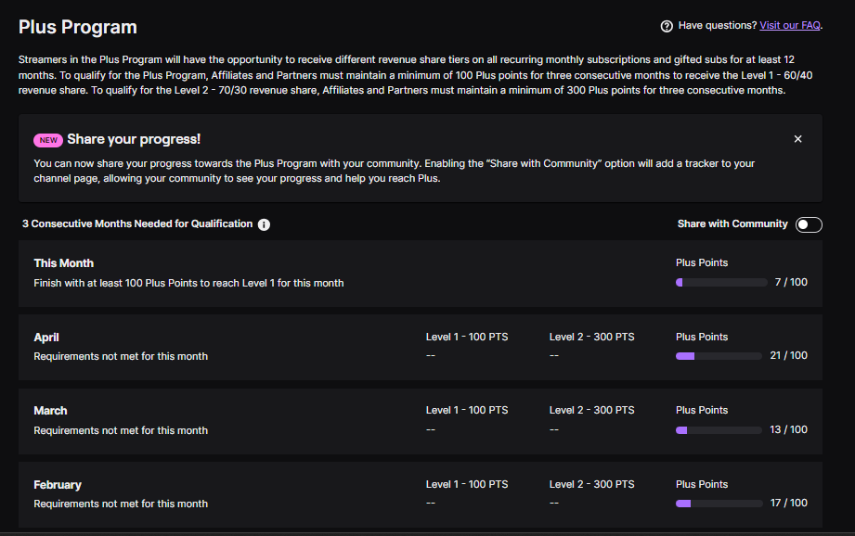Viewport: 855px width, 536px height.
Task: Click March's Level 2 - 300 PTS label
Action: (591, 410)
